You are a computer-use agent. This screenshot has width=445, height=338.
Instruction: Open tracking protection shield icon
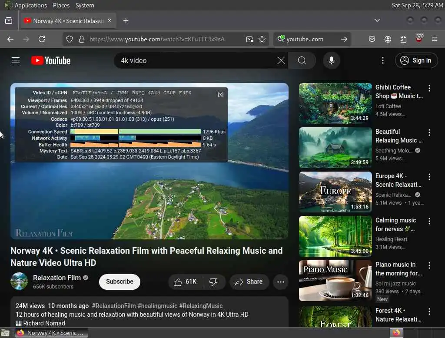(70, 39)
